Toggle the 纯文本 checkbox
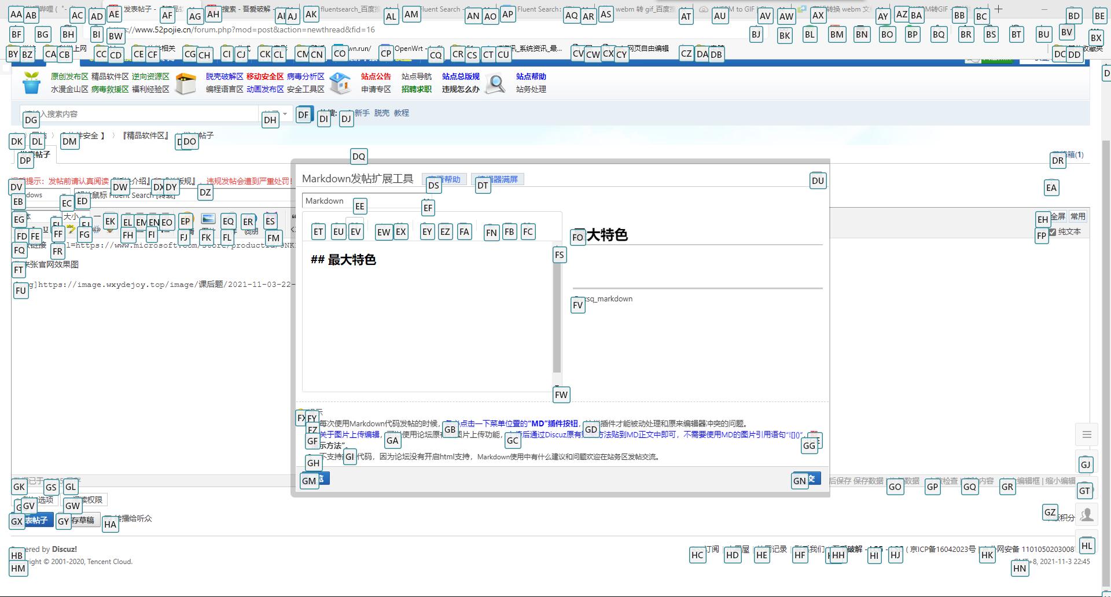 pyautogui.click(x=1052, y=232)
